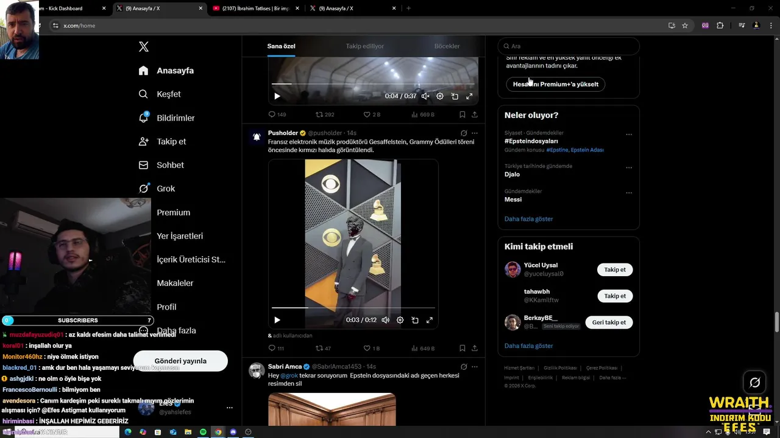The image size is (780, 438).
Task: Toggle sound on the Gesaffelstein video
Action: (386, 320)
